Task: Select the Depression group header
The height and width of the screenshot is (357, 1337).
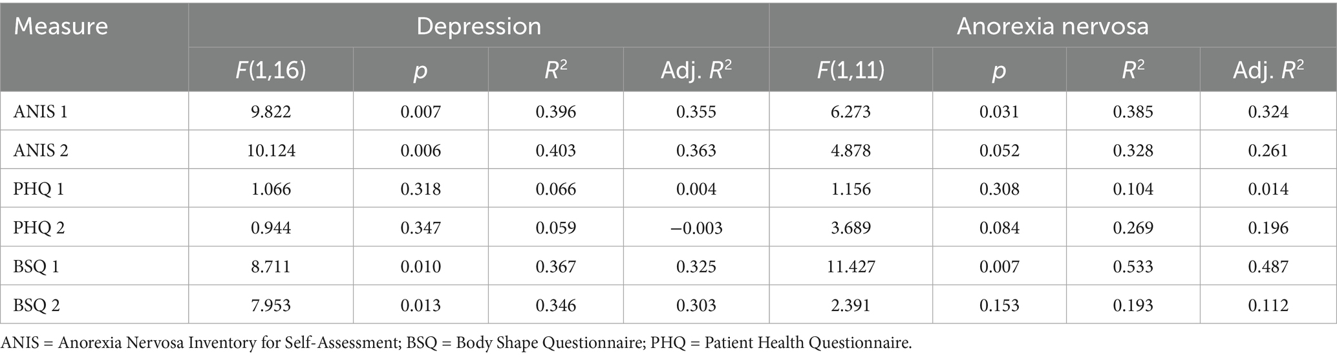Action: click(x=478, y=27)
